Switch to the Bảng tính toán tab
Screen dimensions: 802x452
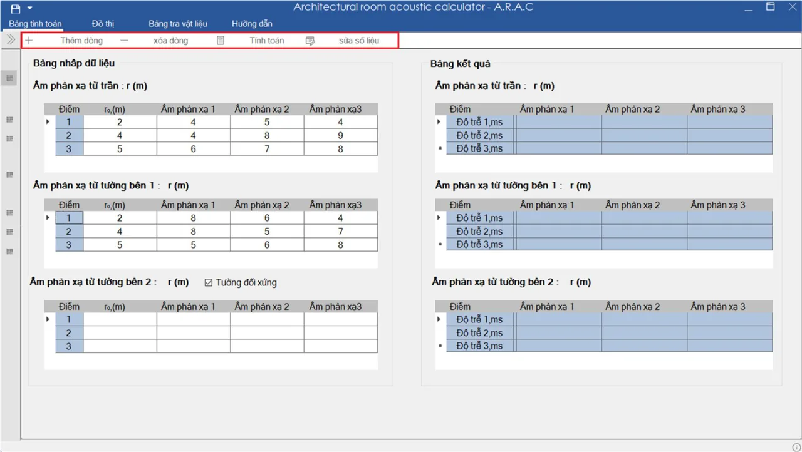[35, 24]
